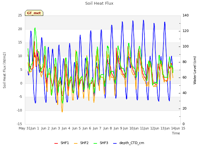Click the Water Level (cm) axis label
199x149 pixels.
[195, 70]
